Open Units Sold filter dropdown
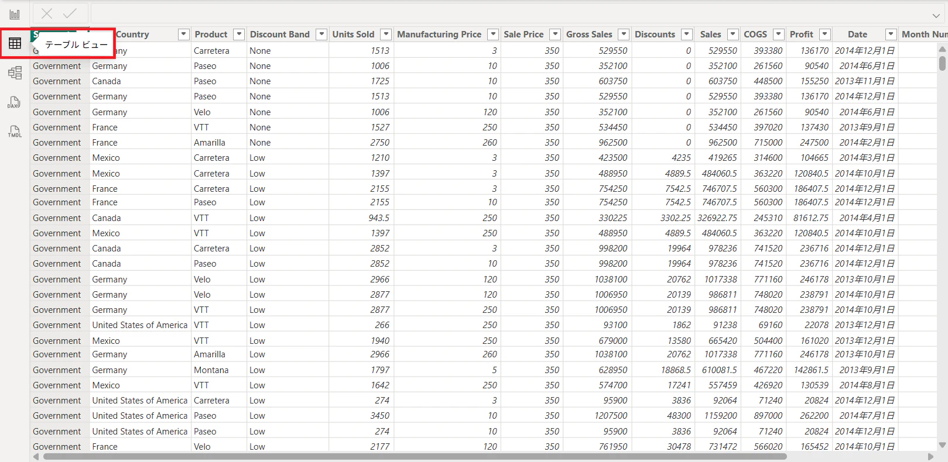Image resolution: width=948 pixels, height=462 pixels. click(x=386, y=35)
